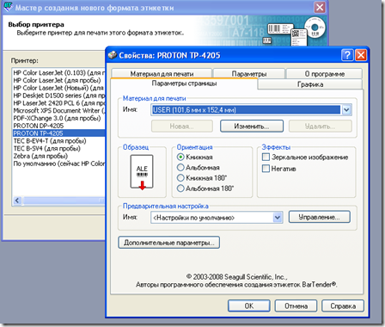Select Microsoft XPS Document Writer printer

(59, 111)
